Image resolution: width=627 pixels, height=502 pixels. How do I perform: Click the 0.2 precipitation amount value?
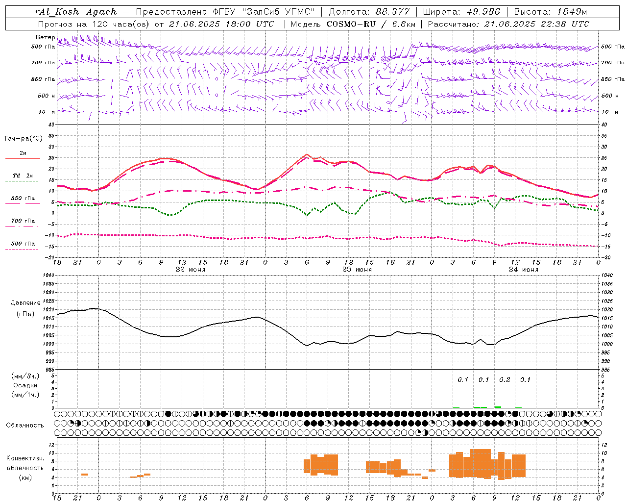(505, 380)
